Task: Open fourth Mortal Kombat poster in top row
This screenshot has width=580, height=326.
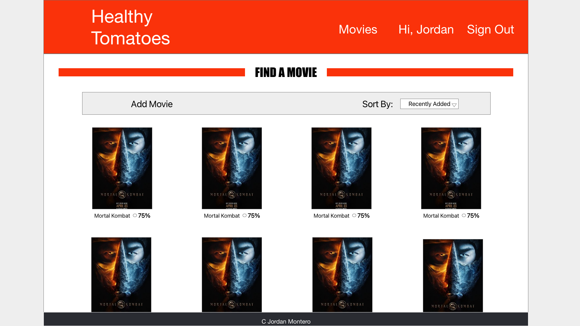Action: coord(451,168)
